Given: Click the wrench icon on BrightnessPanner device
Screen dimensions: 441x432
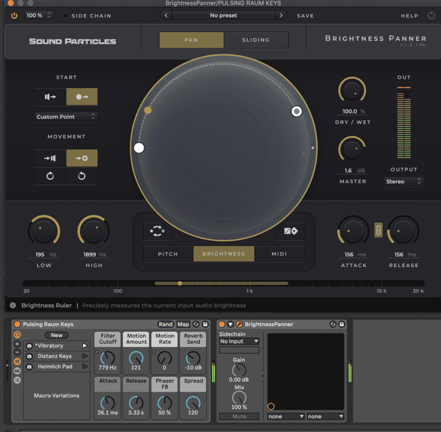Looking at the screenshot, I should click(239, 324).
